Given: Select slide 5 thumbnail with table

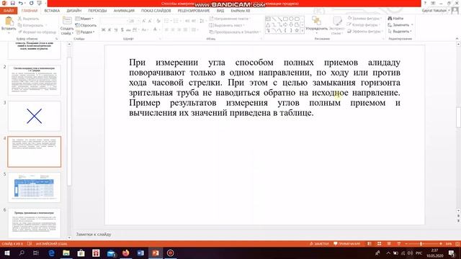Looking at the screenshot, I should [35, 187].
